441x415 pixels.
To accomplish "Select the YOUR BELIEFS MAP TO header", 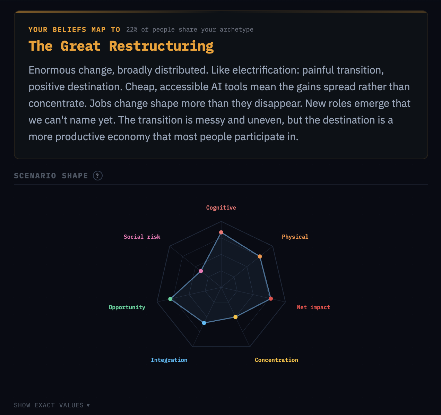I will [74, 29].
